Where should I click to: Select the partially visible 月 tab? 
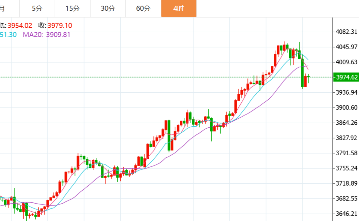(x=3, y=8)
